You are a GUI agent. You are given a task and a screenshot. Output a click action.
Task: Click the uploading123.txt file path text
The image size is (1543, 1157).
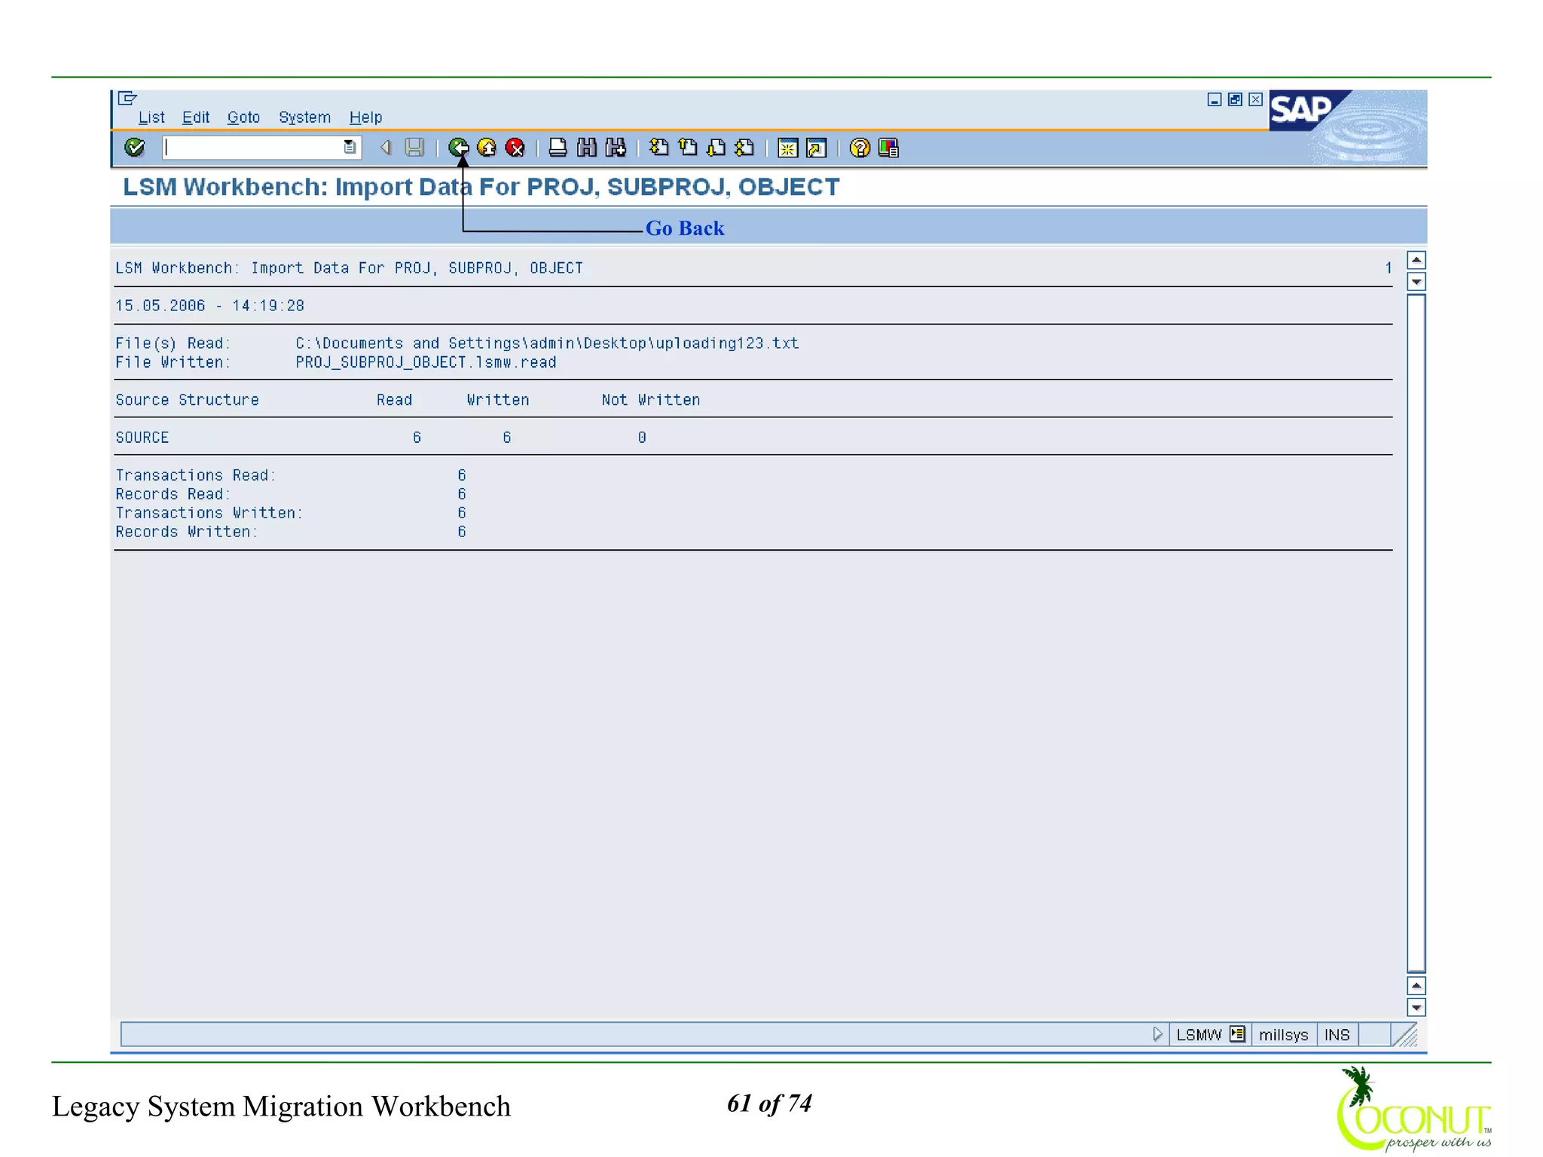(x=547, y=343)
